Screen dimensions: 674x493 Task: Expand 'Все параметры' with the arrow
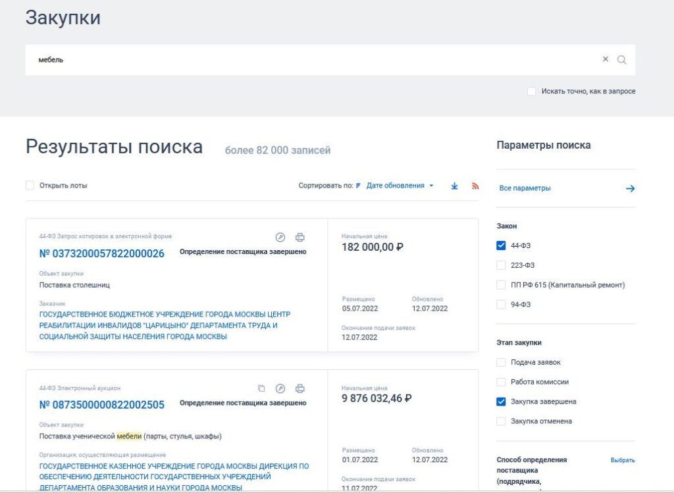point(630,188)
